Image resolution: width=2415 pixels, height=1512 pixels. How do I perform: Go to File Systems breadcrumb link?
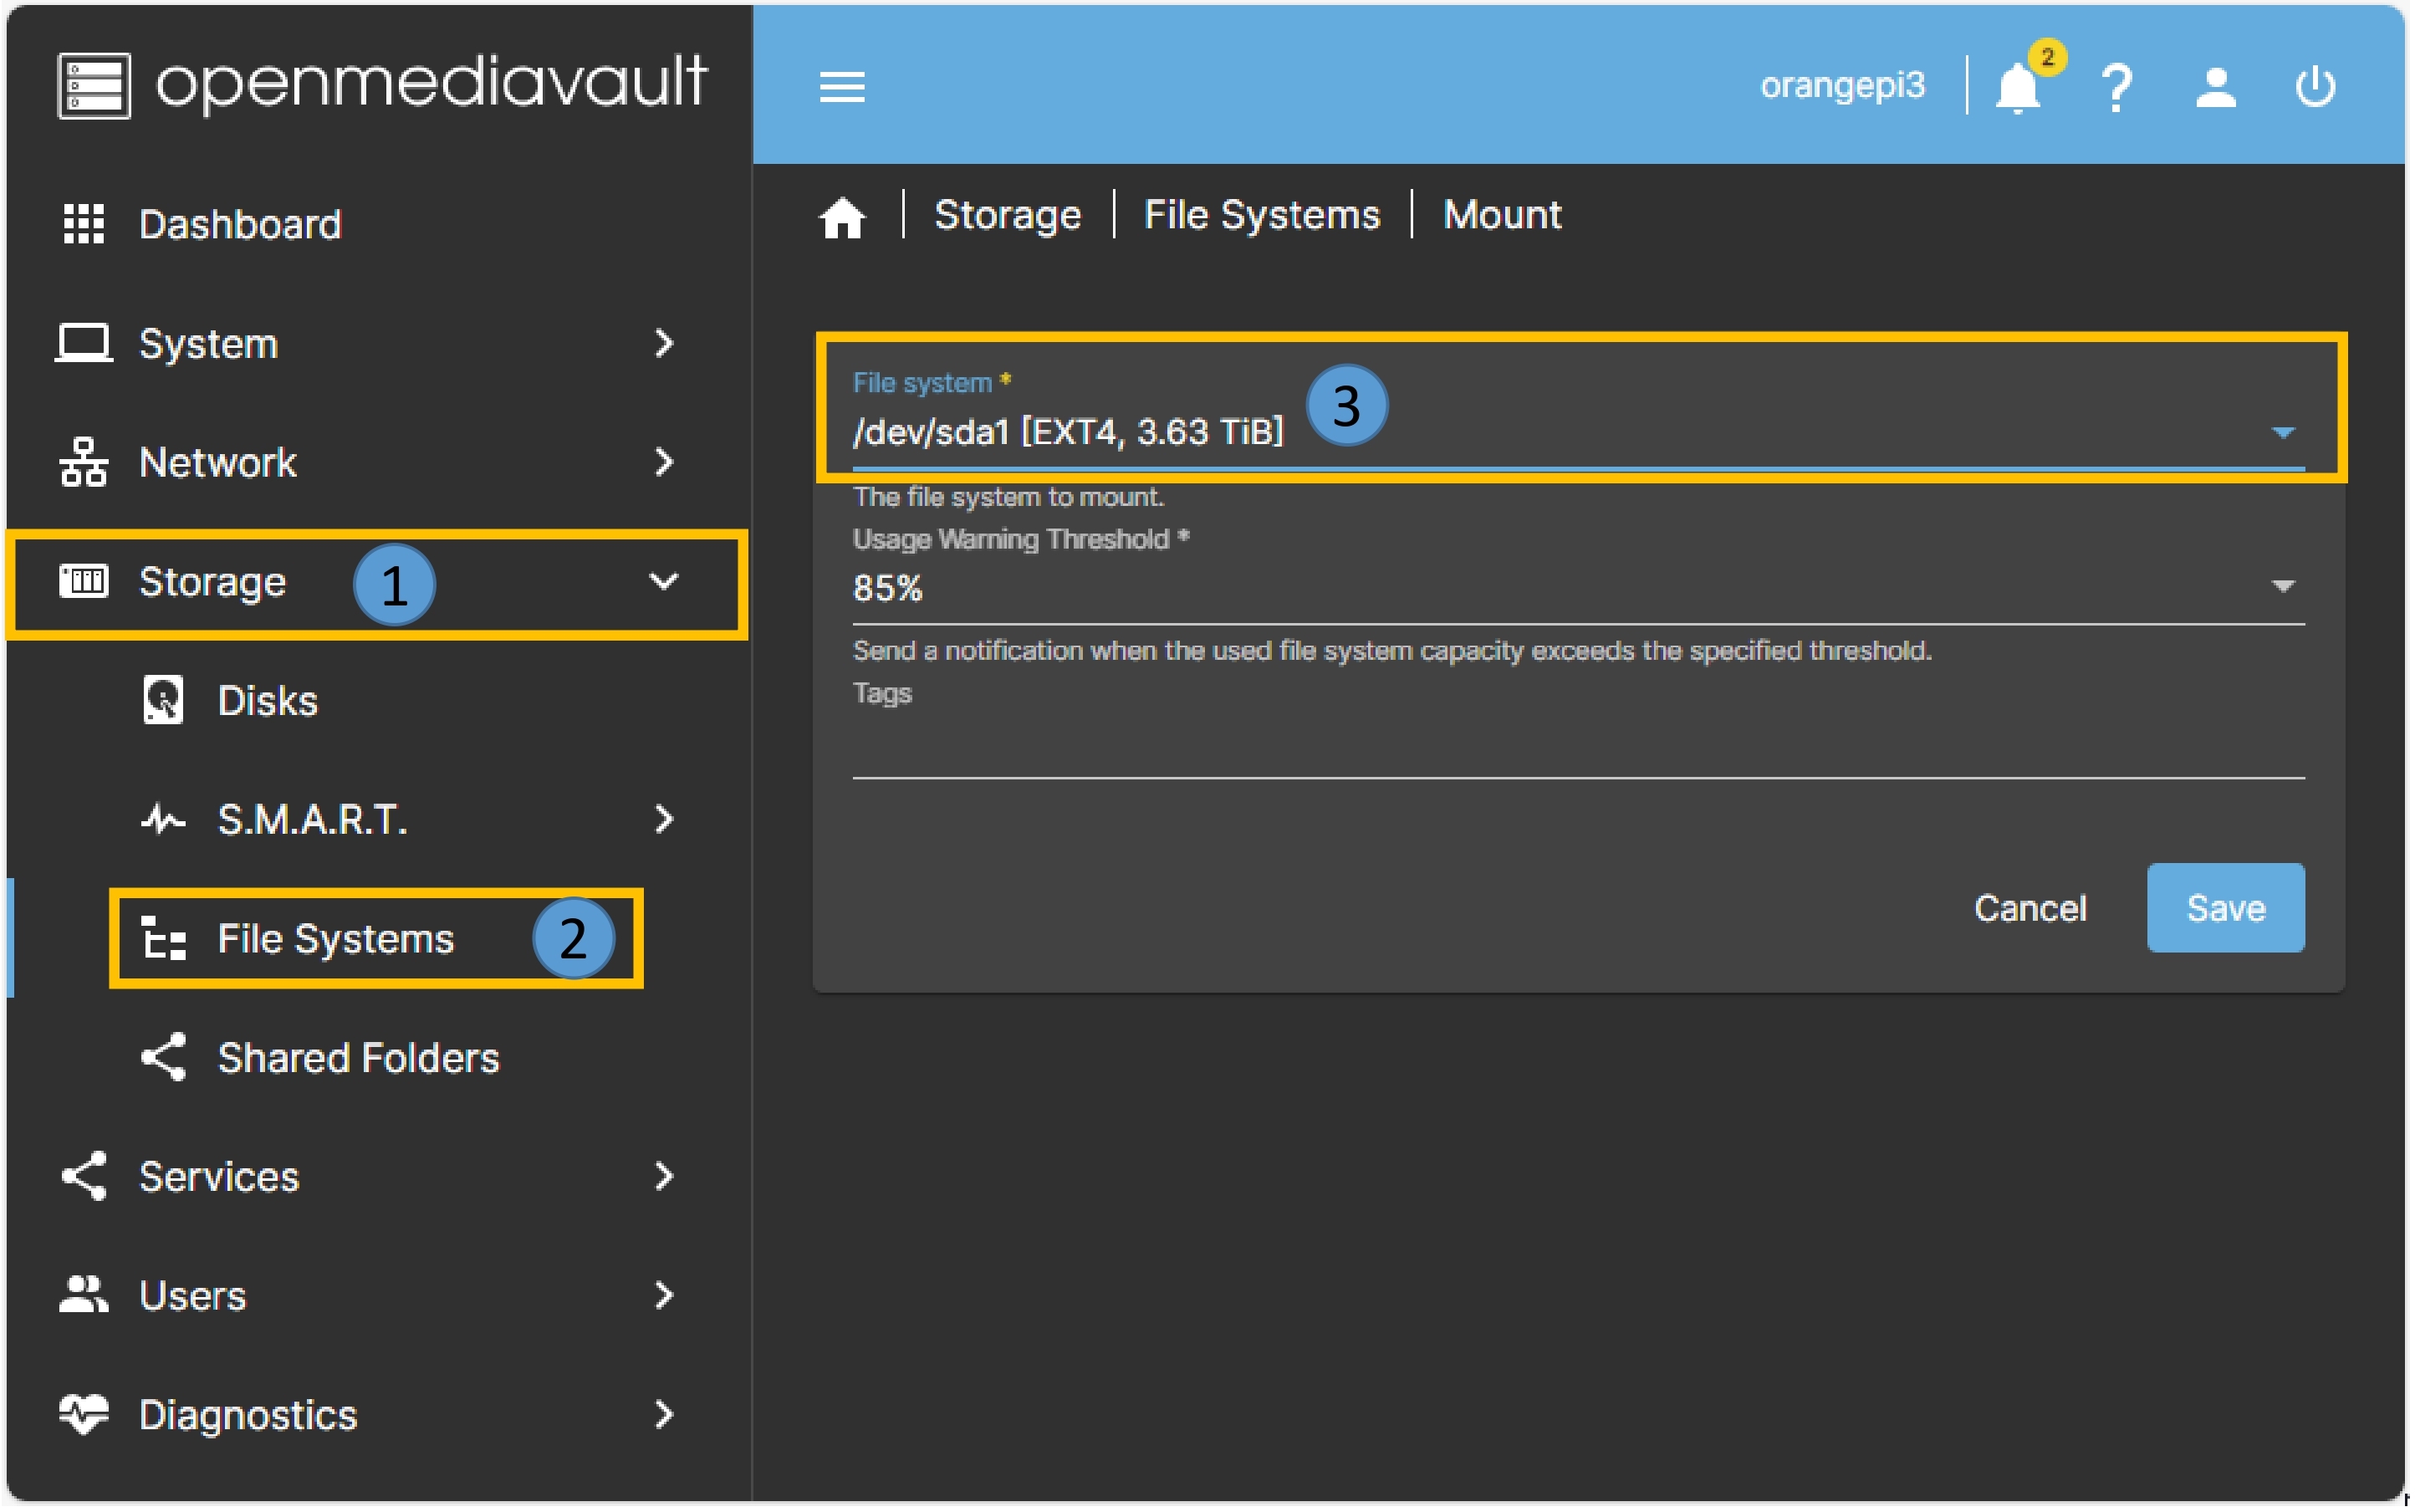1263,215
